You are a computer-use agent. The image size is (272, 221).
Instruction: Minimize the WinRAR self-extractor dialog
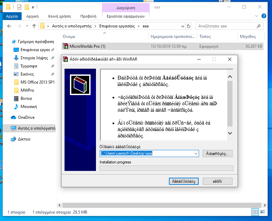tap(199, 60)
